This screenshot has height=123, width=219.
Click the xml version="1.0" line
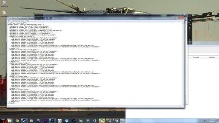[17, 23]
